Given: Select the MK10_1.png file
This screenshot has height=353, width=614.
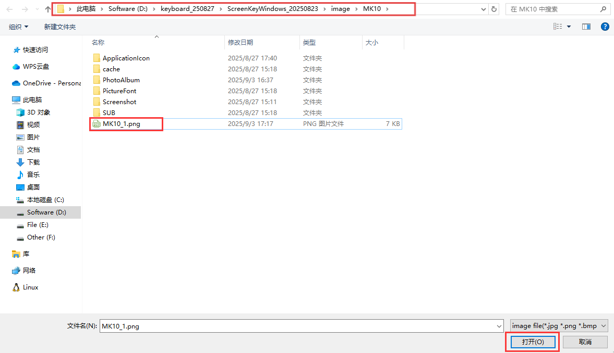Looking at the screenshot, I should [121, 124].
